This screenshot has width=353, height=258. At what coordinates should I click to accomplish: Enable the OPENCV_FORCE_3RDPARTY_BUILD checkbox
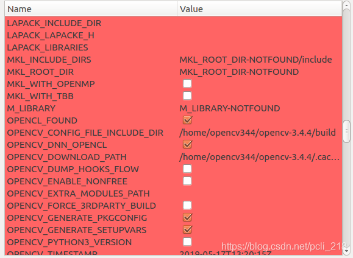click(x=187, y=206)
